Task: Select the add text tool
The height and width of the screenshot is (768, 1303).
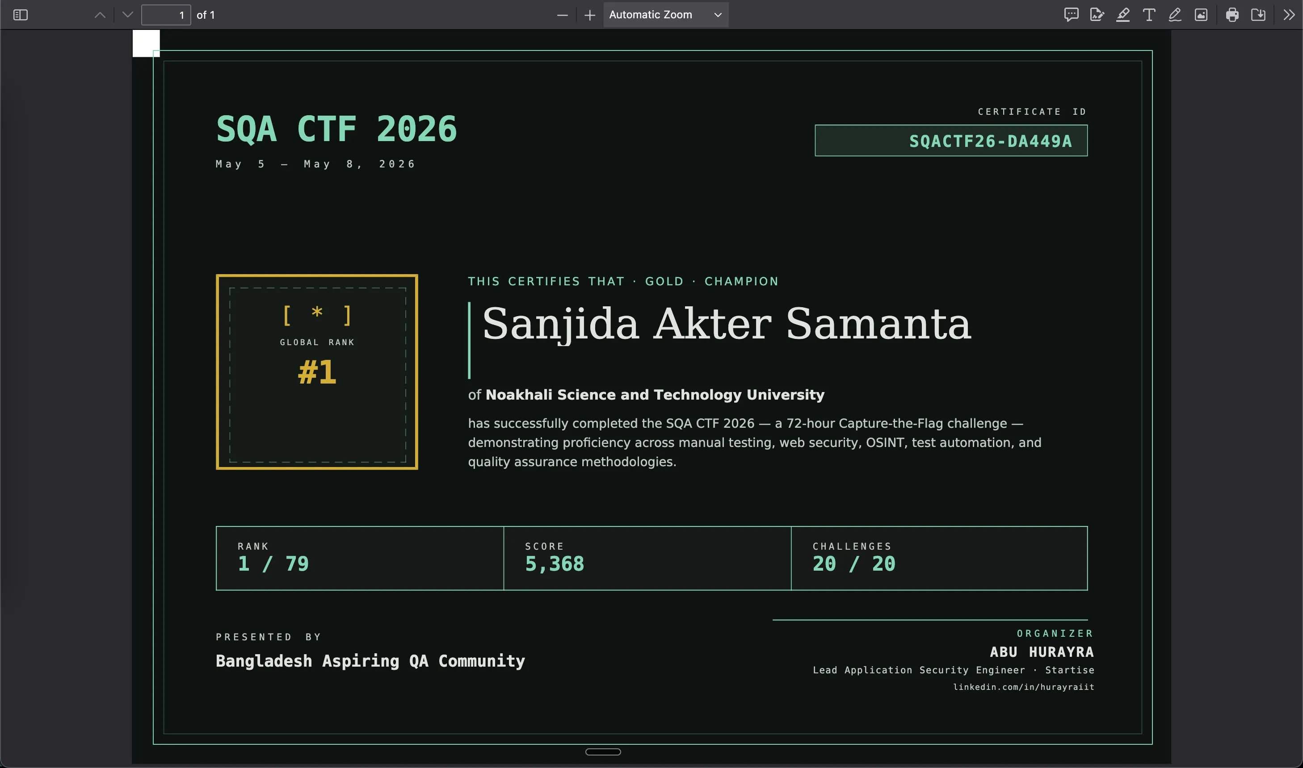Action: (1149, 15)
